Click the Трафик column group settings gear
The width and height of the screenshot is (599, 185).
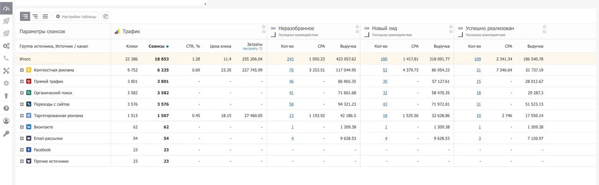(x=263, y=27)
